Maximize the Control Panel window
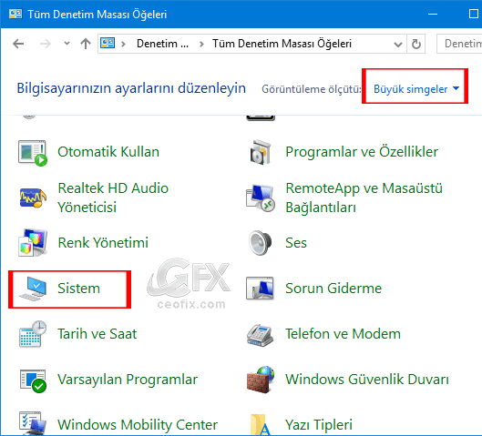This screenshot has height=436, width=482. [474, 15]
